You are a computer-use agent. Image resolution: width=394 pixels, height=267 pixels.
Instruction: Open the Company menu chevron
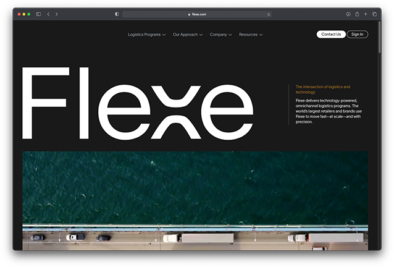(230, 35)
